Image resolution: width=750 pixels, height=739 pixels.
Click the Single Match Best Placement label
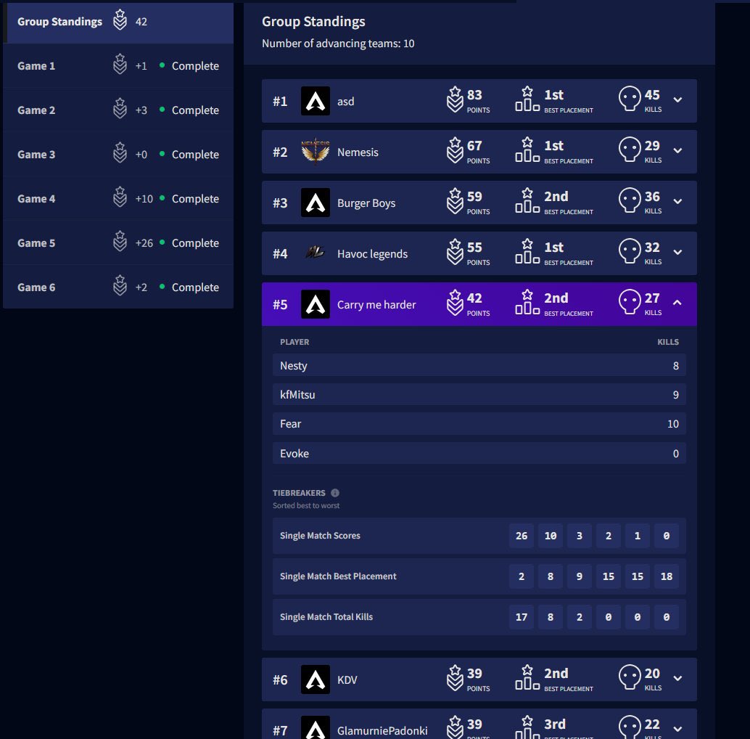pyautogui.click(x=338, y=576)
